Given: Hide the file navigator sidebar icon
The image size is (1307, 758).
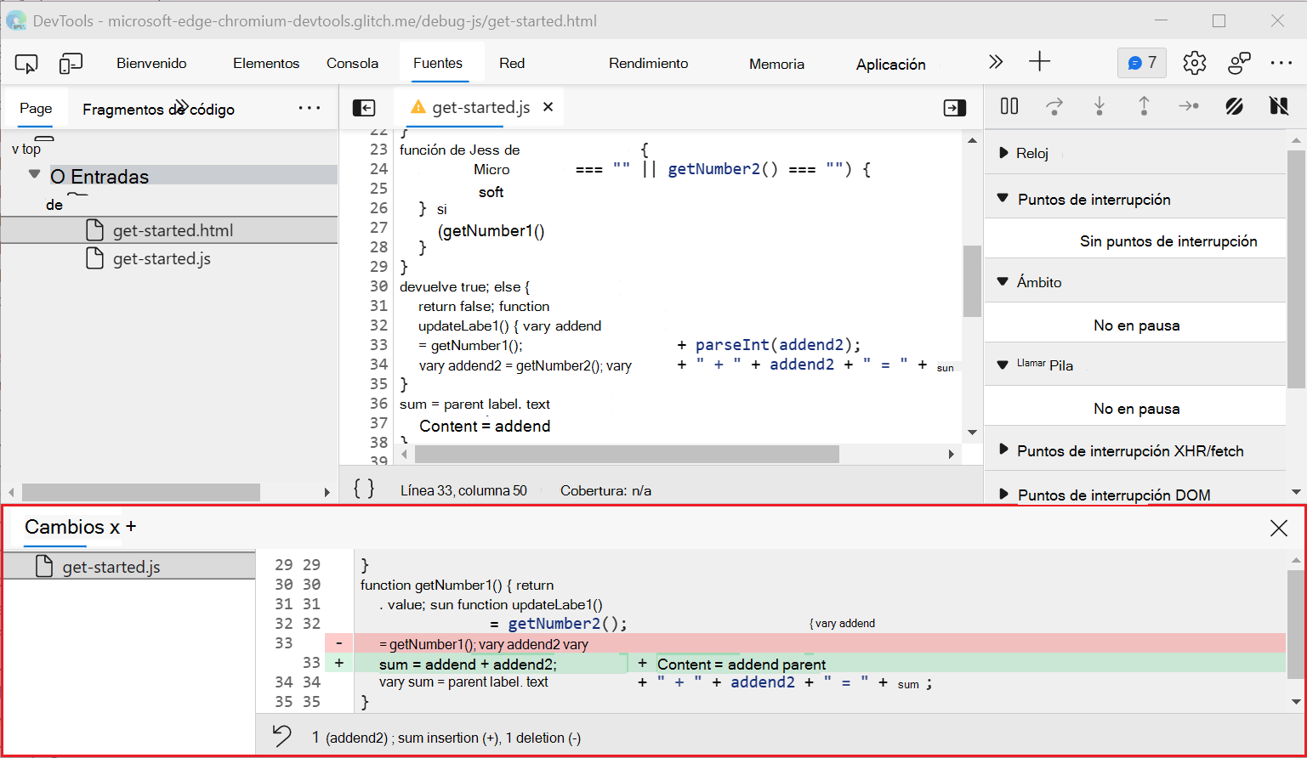Looking at the screenshot, I should pyautogui.click(x=364, y=108).
